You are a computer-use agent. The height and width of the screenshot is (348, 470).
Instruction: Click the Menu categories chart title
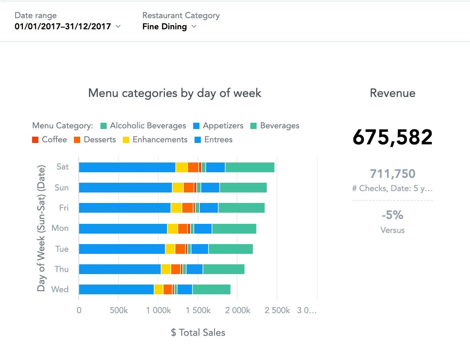click(x=174, y=93)
